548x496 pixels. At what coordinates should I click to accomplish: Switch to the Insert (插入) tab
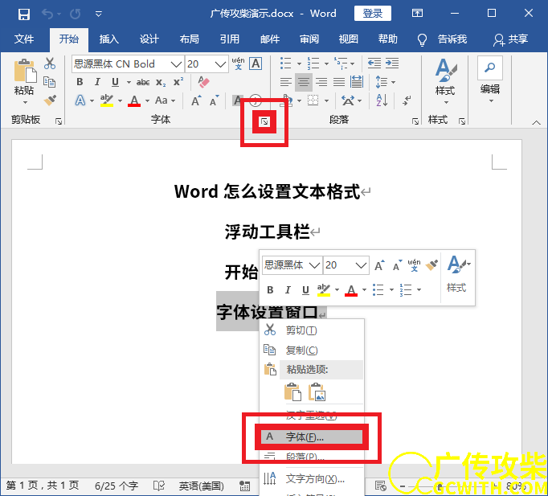109,39
